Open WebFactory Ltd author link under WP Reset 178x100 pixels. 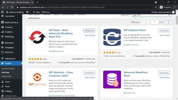pyautogui.click(x=57, y=51)
